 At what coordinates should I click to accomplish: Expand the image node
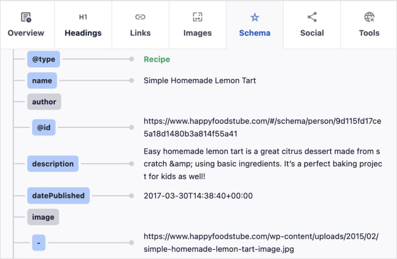point(43,217)
